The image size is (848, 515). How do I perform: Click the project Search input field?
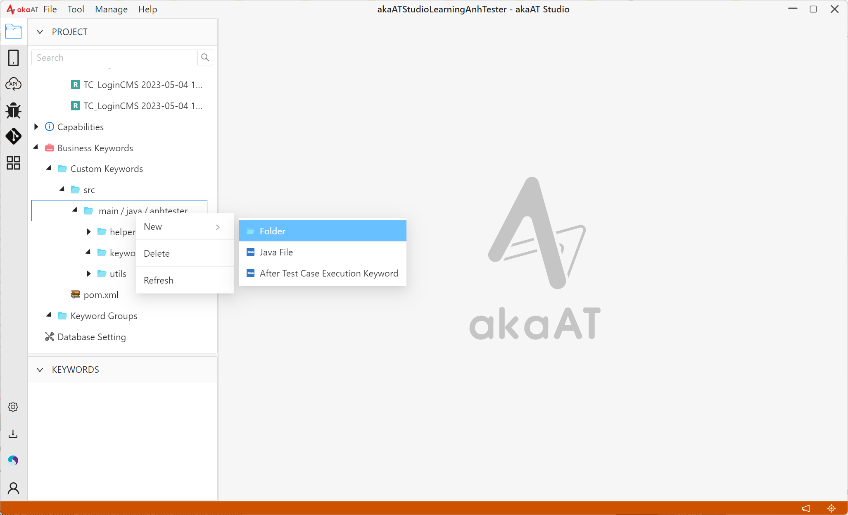115,57
